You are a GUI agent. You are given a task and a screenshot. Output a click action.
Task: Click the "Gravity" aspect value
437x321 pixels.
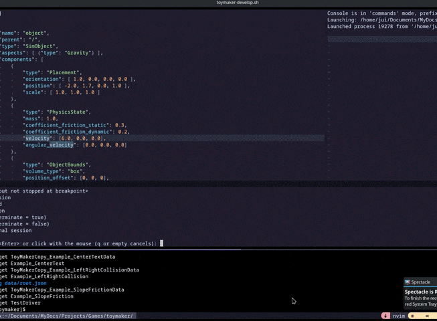click(x=78, y=53)
